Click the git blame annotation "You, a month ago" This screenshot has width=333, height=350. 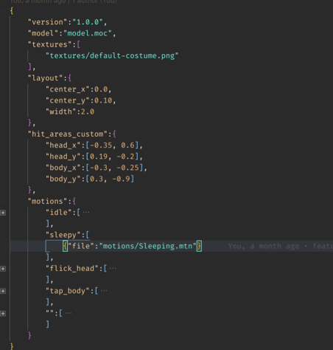pos(264,246)
